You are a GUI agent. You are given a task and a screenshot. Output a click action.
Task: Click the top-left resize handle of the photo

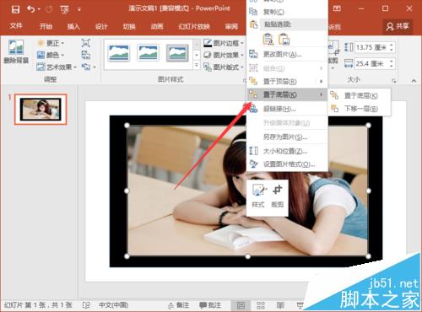tap(127, 125)
